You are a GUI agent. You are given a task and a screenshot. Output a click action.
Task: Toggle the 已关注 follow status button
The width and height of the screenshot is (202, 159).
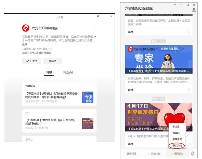pyautogui.click(x=32, y=61)
